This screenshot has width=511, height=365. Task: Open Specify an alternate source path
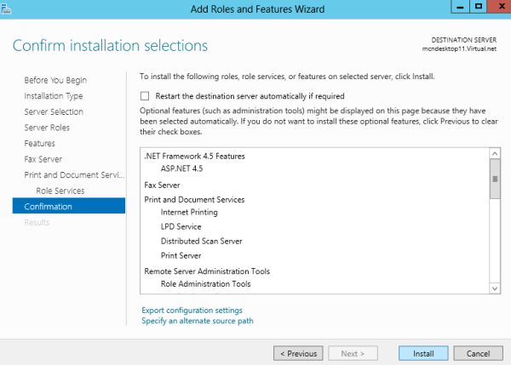197,321
